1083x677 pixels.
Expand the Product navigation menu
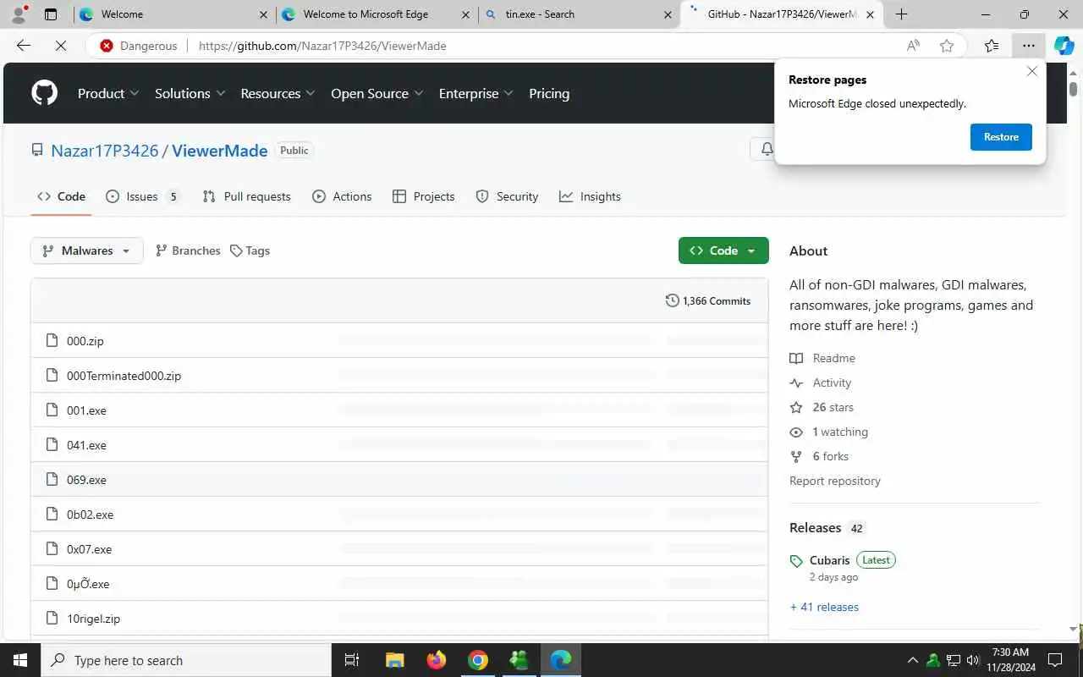pyautogui.click(x=108, y=93)
